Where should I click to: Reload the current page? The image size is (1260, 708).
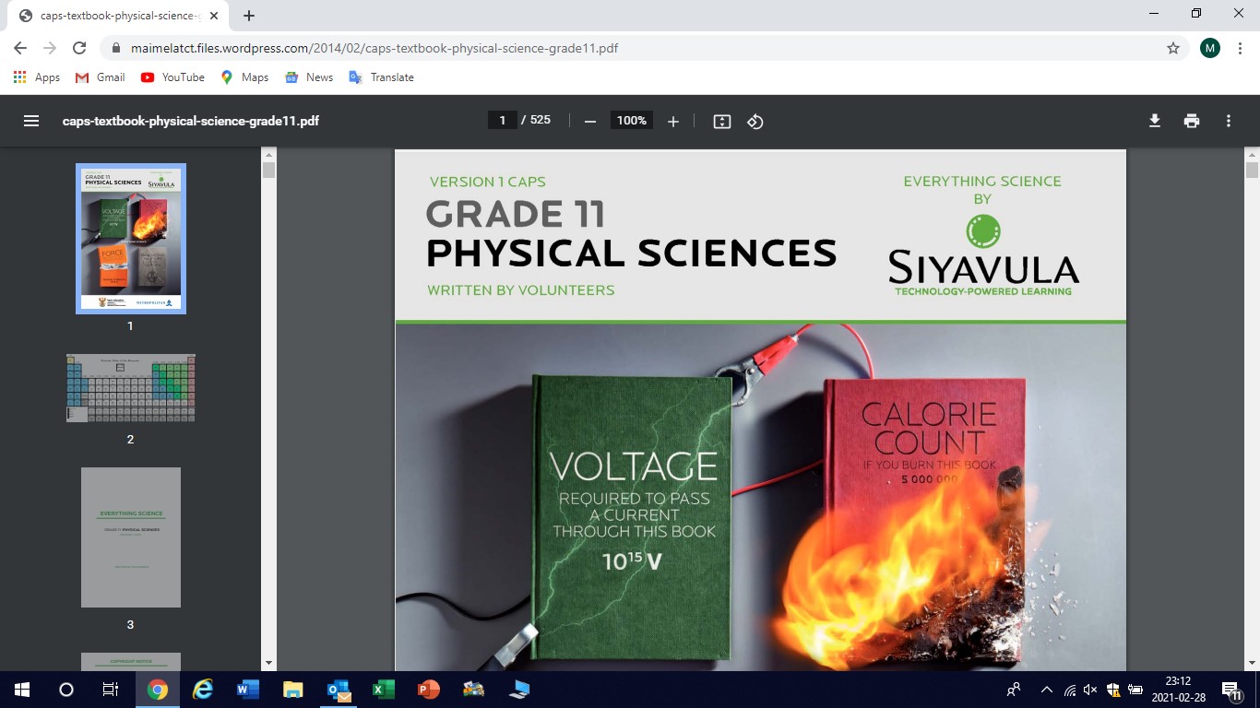(x=79, y=48)
